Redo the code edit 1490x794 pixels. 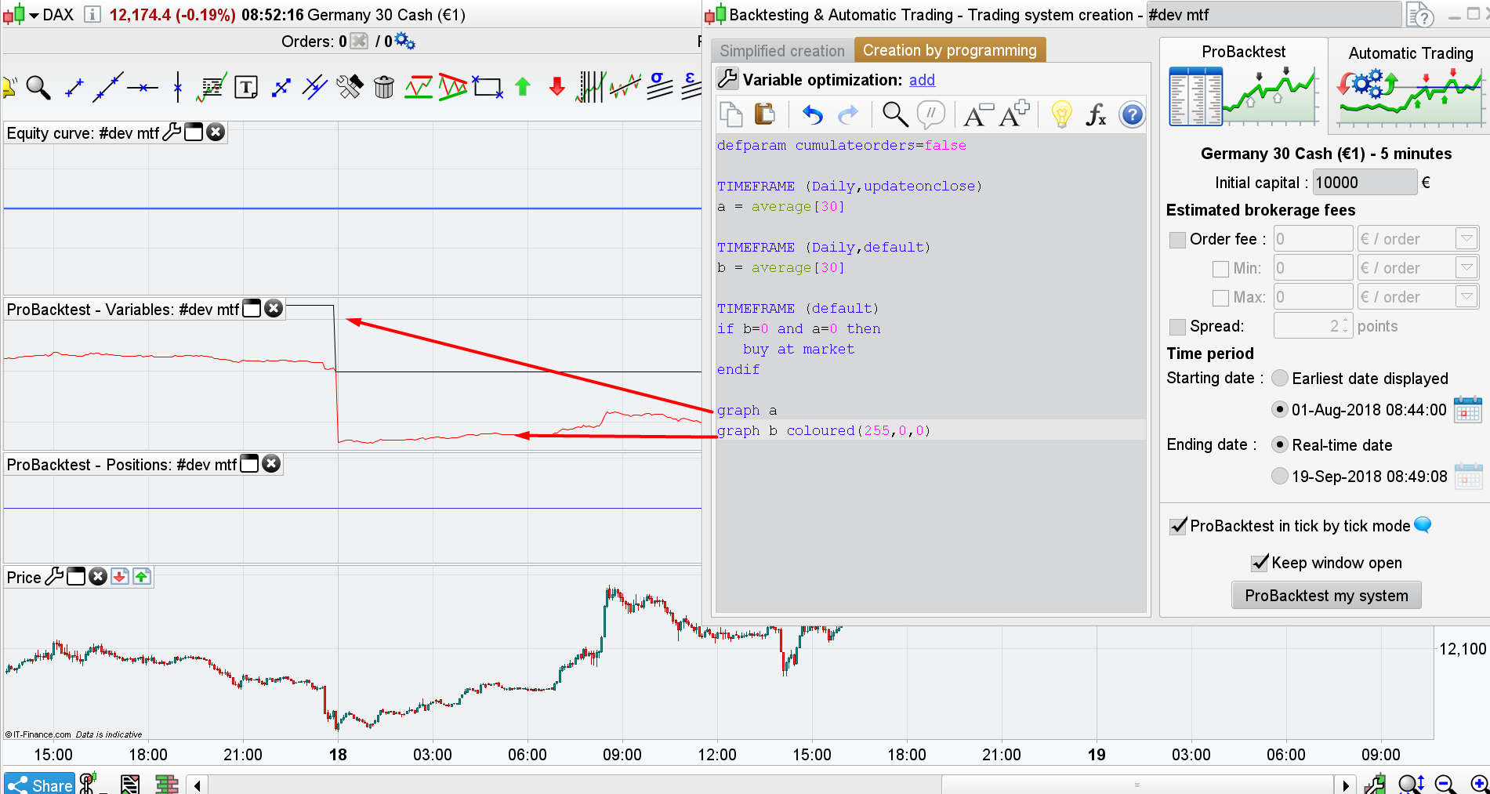coord(848,115)
